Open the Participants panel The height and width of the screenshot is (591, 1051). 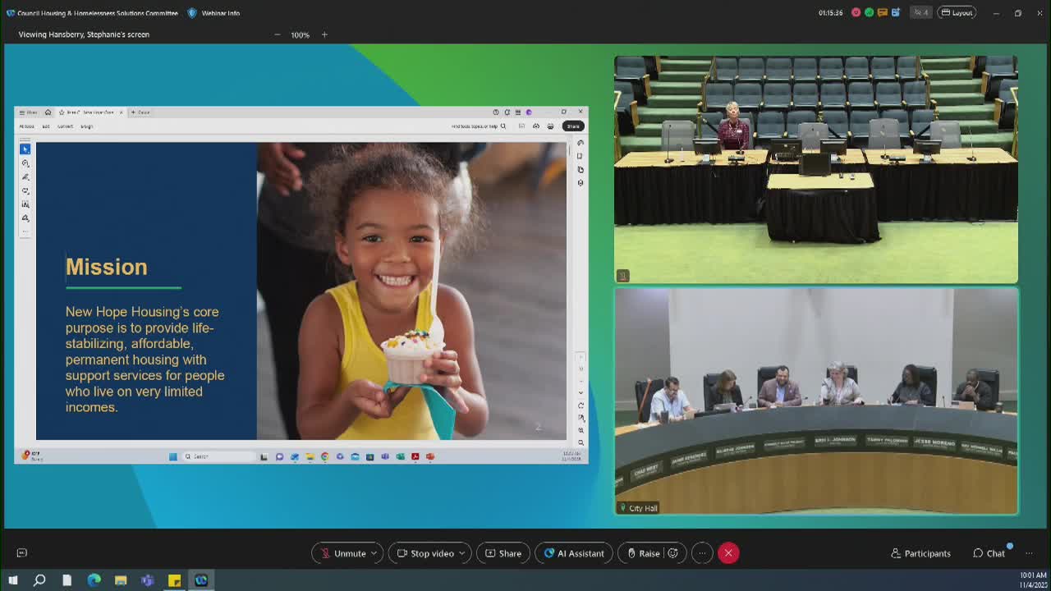pos(920,553)
